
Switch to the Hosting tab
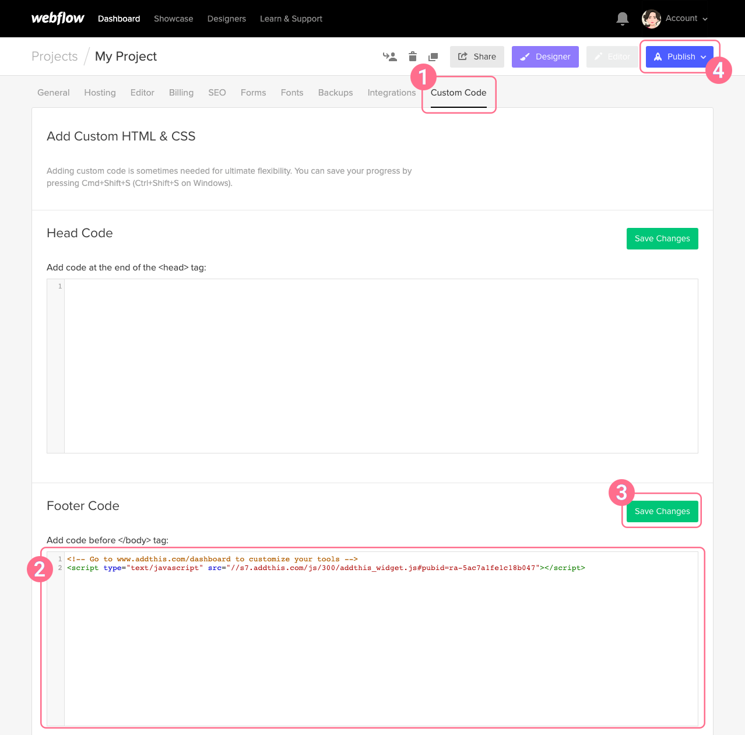(x=100, y=93)
